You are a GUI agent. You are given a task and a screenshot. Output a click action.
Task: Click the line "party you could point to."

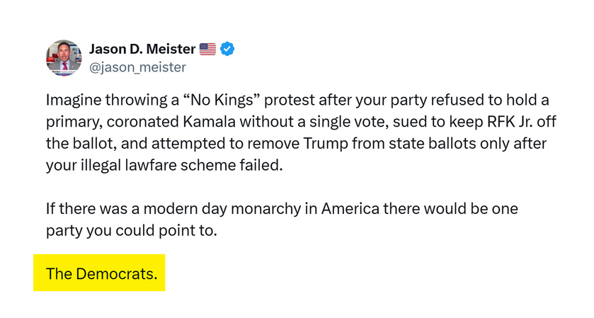click(130, 231)
